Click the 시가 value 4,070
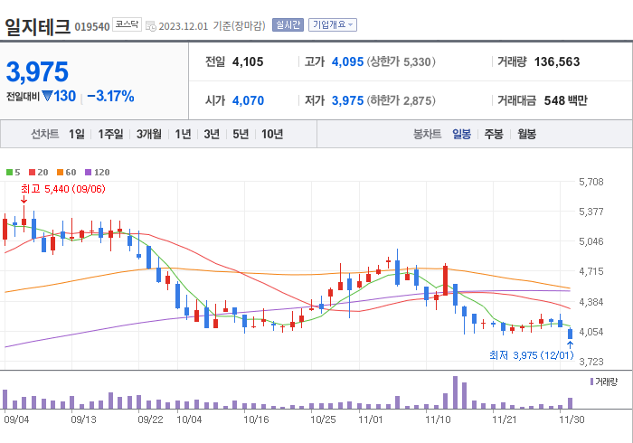The height and width of the screenshot is (443, 633). pyautogui.click(x=248, y=100)
